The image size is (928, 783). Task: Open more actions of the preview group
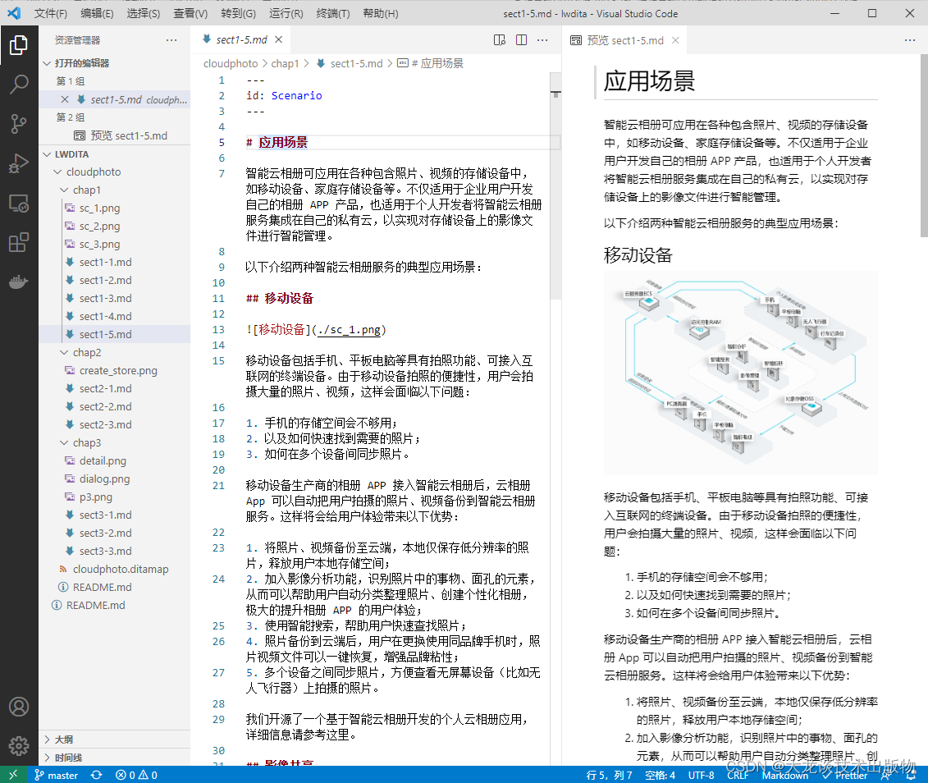pyautogui.click(x=910, y=39)
